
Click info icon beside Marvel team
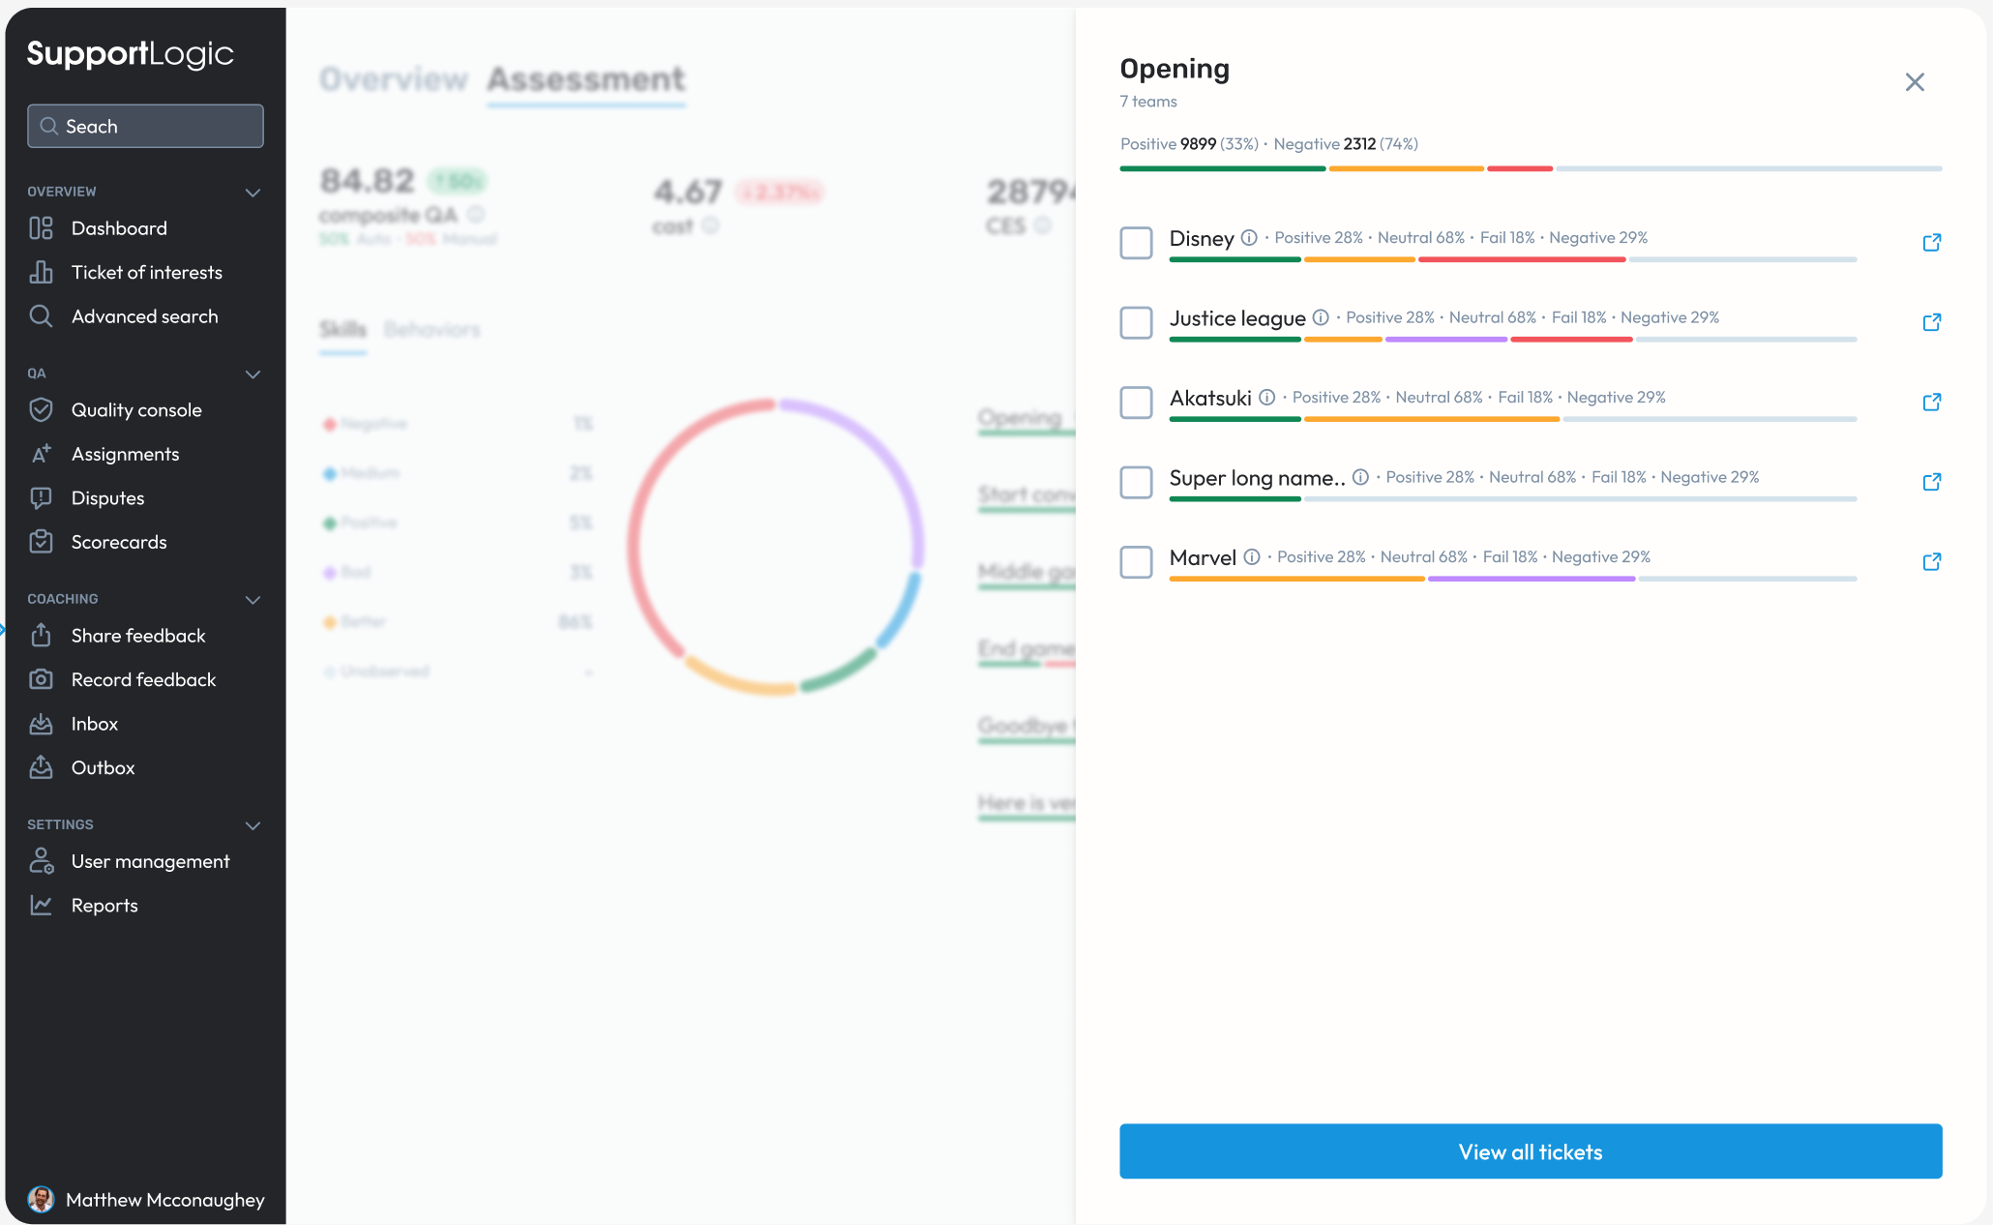pyautogui.click(x=1252, y=557)
